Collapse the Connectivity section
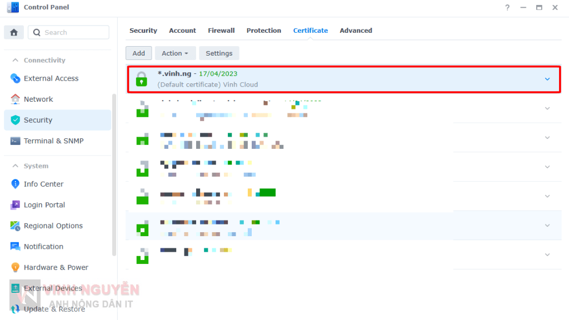Image resolution: width=569 pixels, height=320 pixels. (14, 60)
